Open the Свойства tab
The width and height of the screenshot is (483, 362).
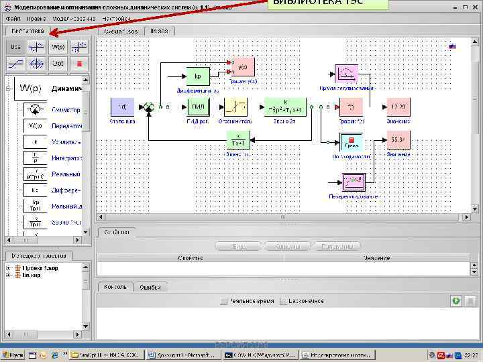pyautogui.click(x=117, y=233)
